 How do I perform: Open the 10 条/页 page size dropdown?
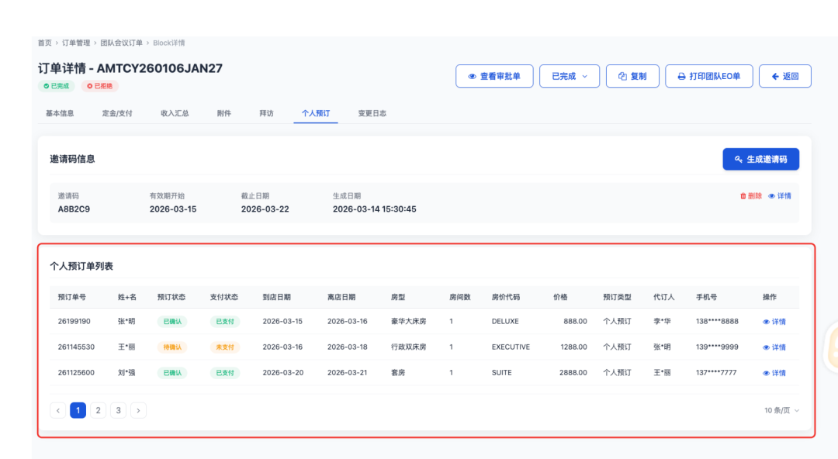[781, 410]
